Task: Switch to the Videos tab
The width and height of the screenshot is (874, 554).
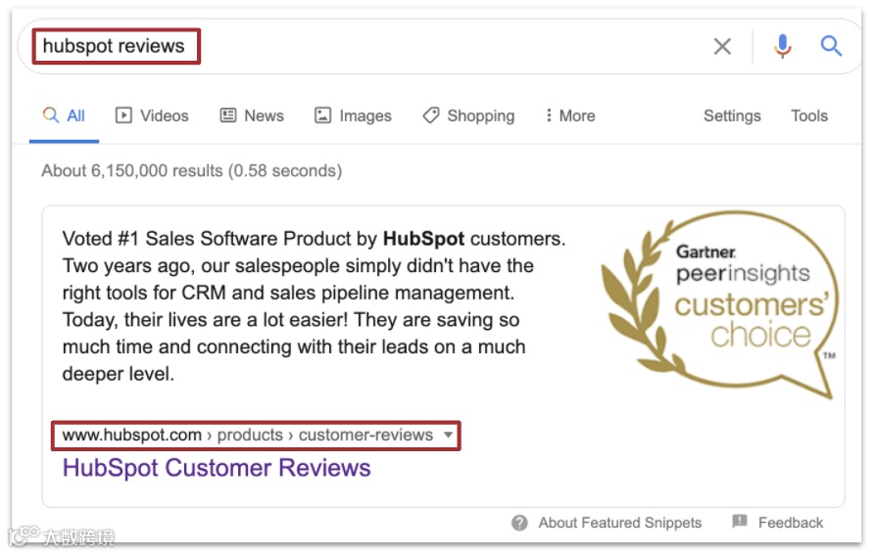Action: (x=152, y=115)
